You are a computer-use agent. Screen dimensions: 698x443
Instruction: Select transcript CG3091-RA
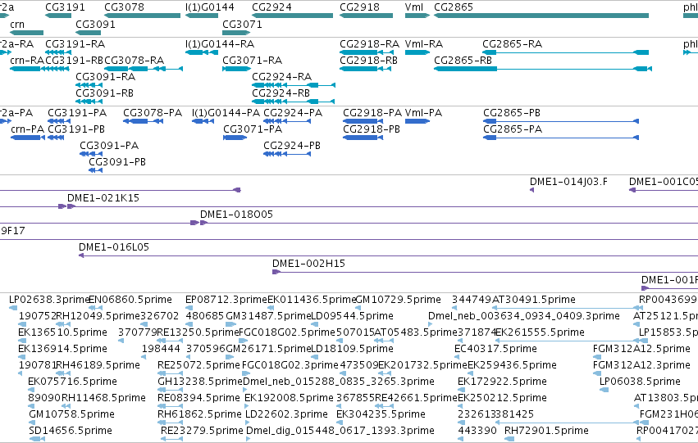coord(106,77)
